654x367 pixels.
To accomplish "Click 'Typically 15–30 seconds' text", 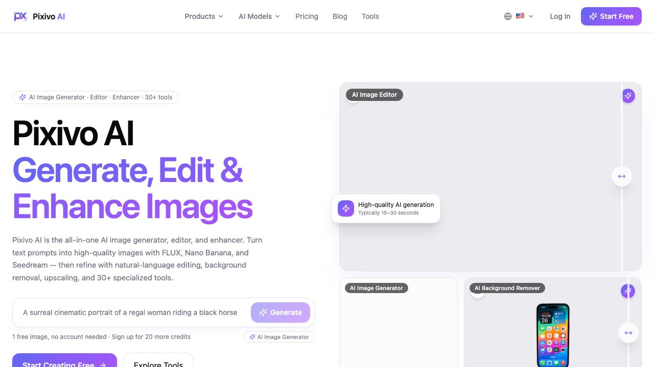I will tap(388, 213).
